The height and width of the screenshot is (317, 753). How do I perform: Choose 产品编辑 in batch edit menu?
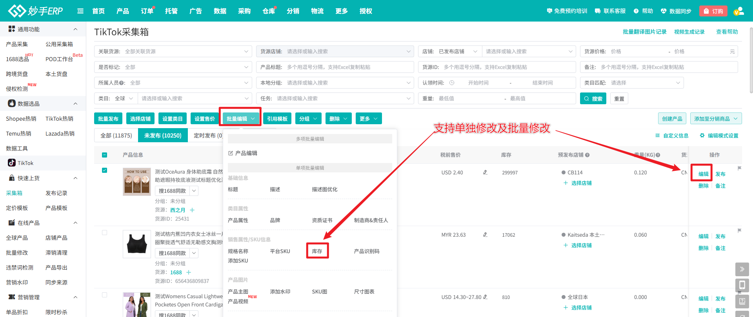point(243,153)
